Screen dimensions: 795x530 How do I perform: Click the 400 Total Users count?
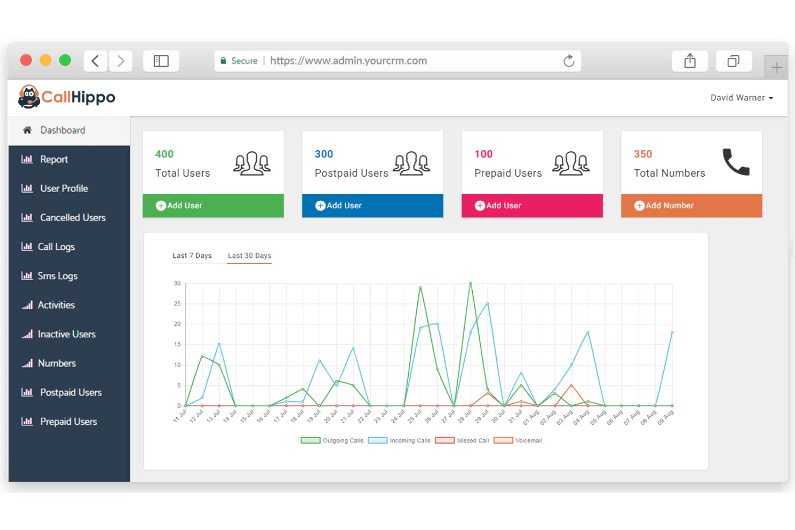pyautogui.click(x=164, y=154)
